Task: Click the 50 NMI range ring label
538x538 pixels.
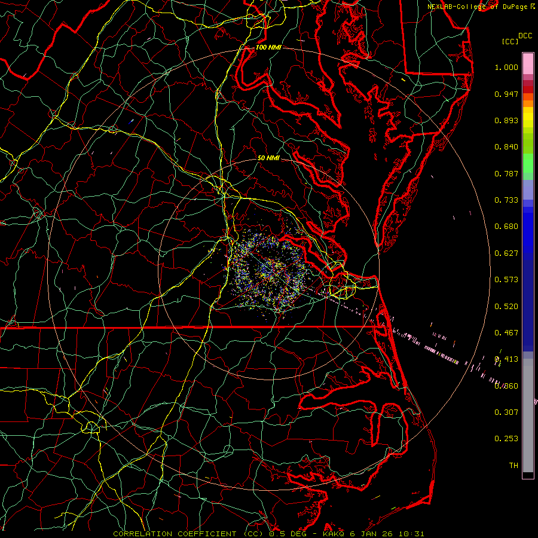Action: (268, 158)
